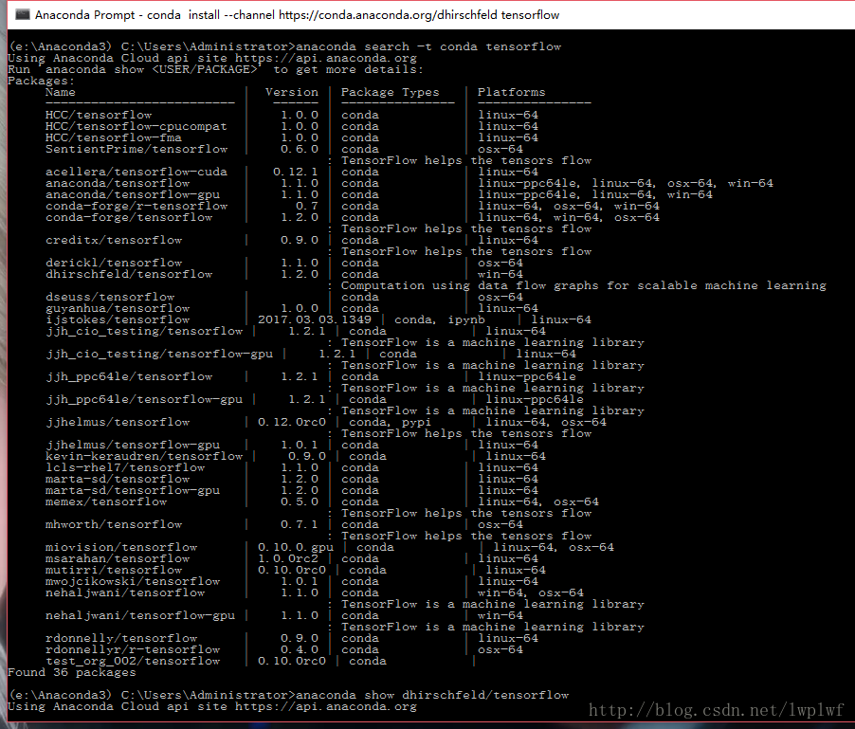This screenshot has height=729, width=855.
Task: Select 'anaconda/tensorflow' package name
Action: [118, 183]
